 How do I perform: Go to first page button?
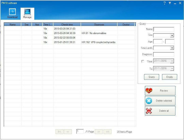[x=59, y=132]
